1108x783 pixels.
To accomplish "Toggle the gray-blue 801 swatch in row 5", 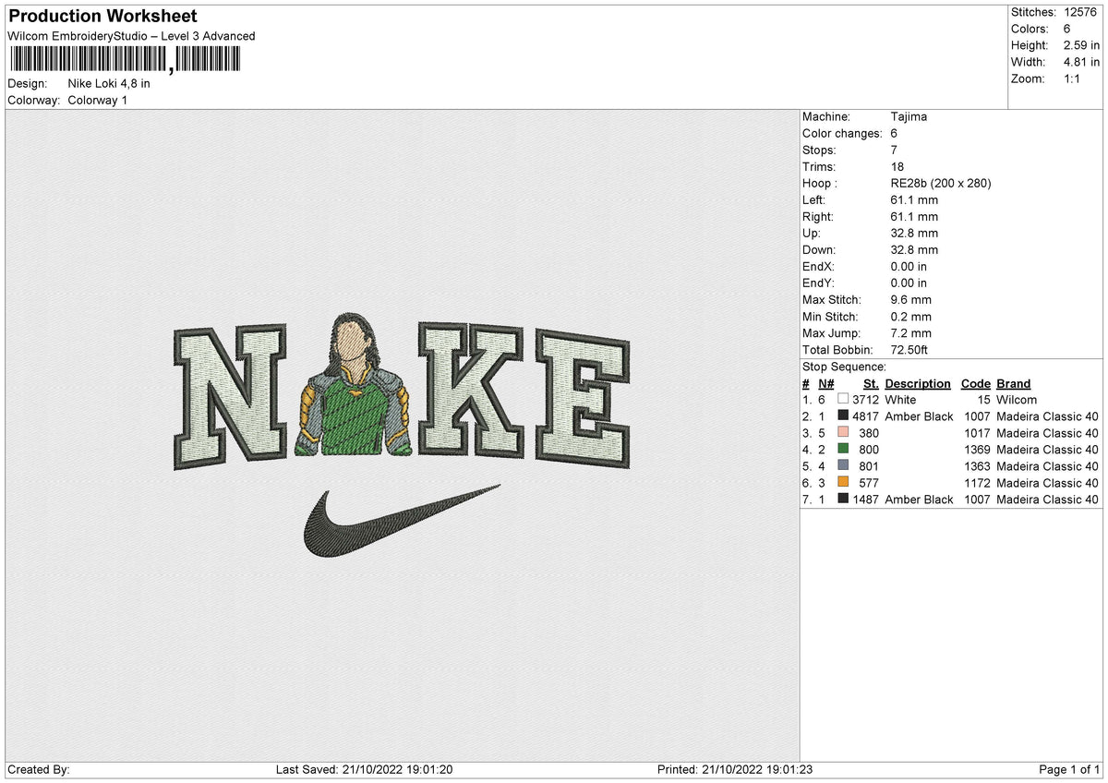I will coord(842,466).
